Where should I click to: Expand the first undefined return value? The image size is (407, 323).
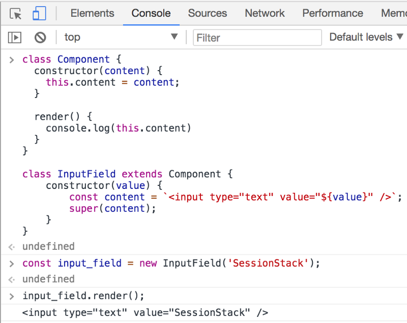[11, 246]
